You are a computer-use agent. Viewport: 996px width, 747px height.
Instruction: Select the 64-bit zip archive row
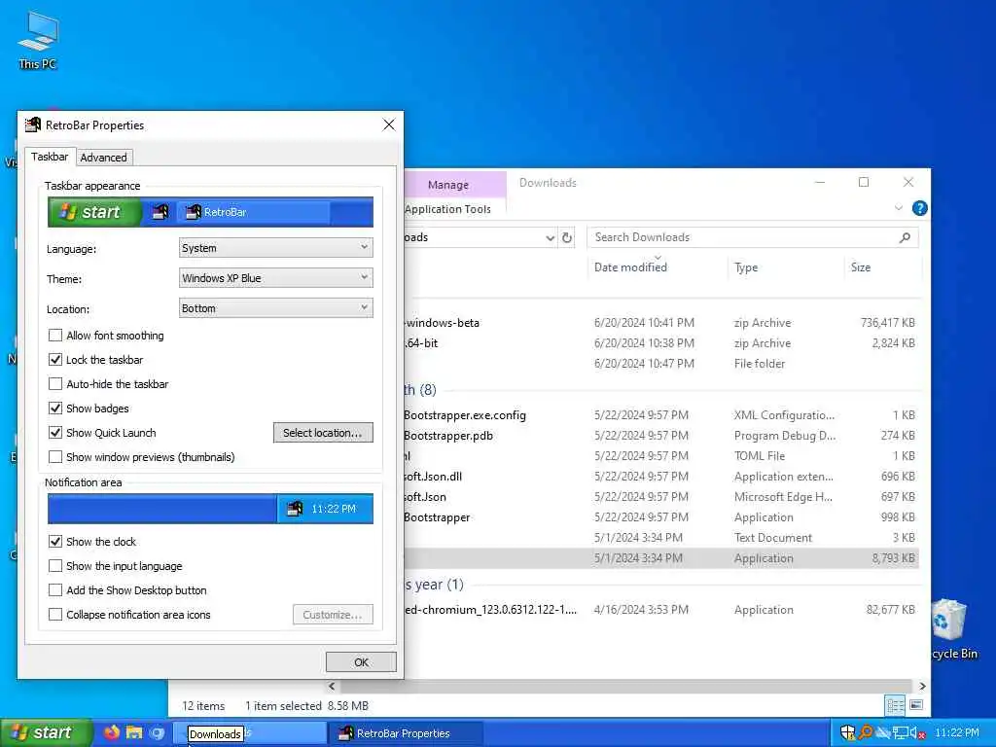(660, 343)
